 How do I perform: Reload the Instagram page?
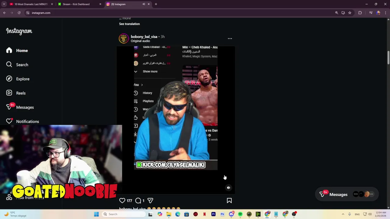coord(19,13)
